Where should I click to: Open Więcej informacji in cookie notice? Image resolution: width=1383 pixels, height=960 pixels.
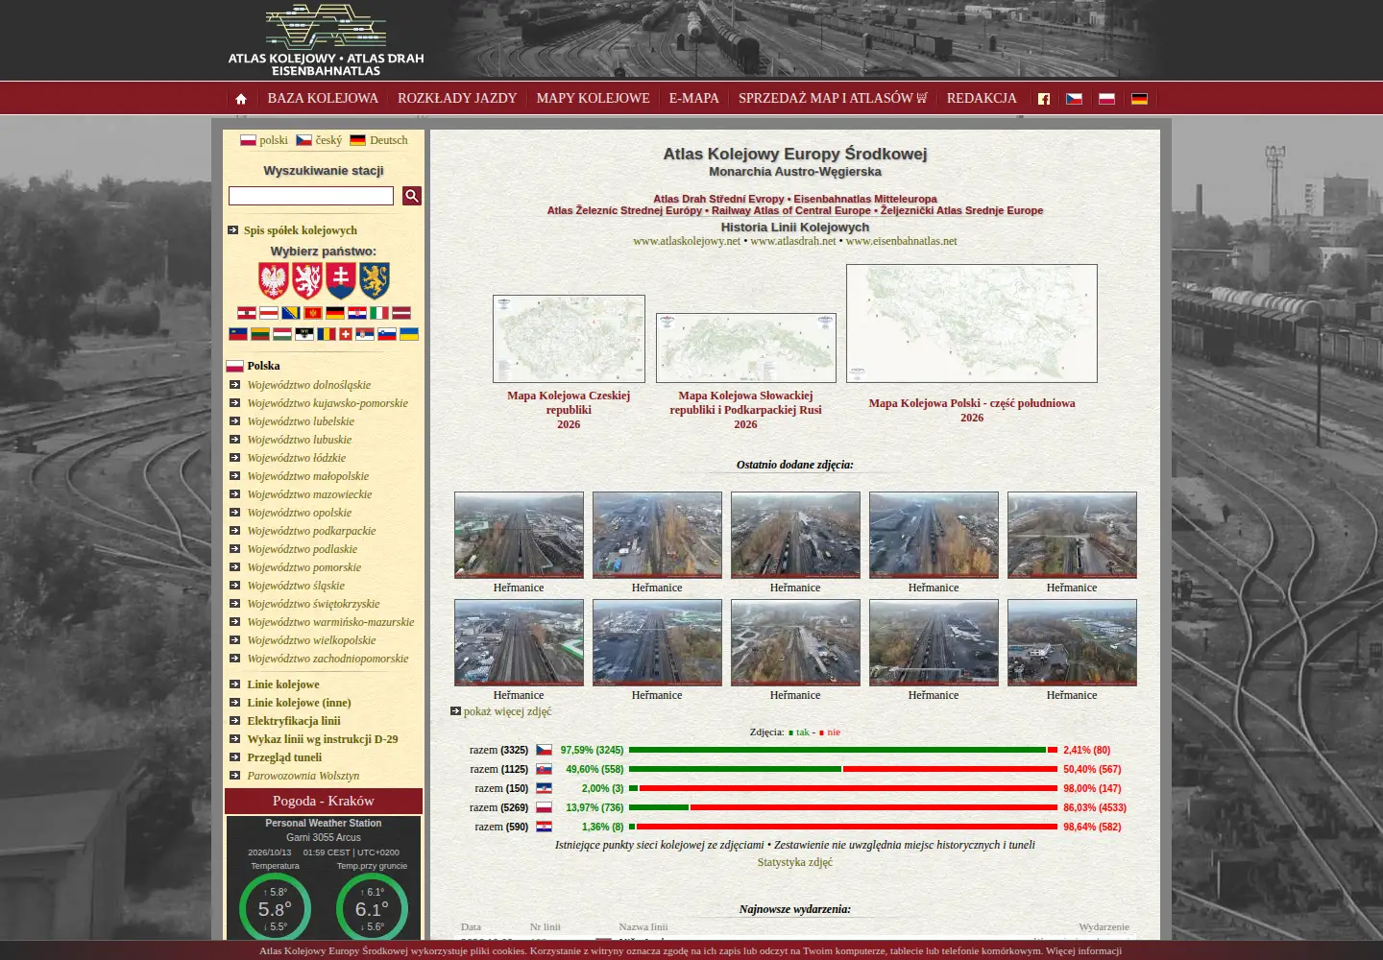pyautogui.click(x=1083, y=950)
